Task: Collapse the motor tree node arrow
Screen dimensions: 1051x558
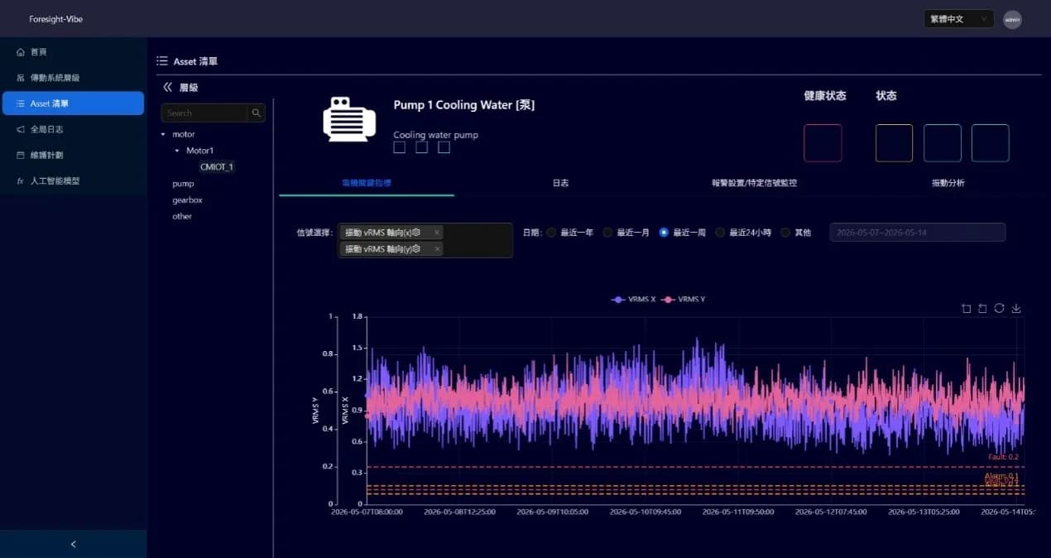Action: tap(163, 134)
